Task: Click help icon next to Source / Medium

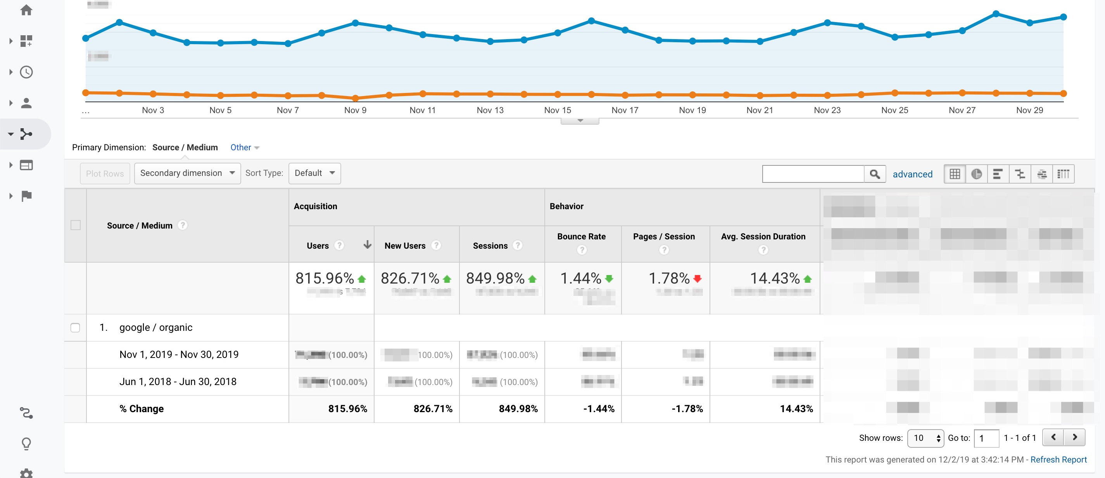Action: 183,225
